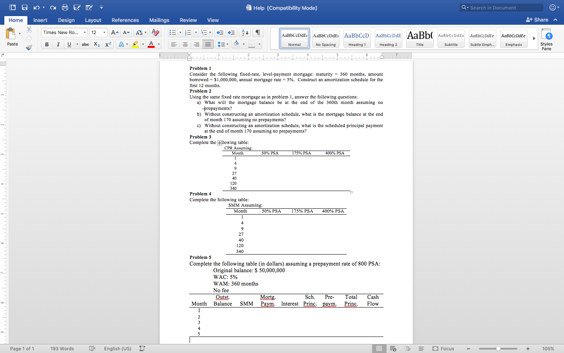The width and height of the screenshot is (564, 353).
Task: Open the font name dropdown
Action: [84, 33]
